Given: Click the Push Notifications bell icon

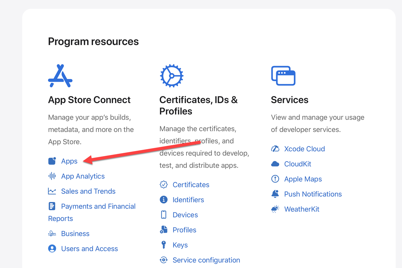Looking at the screenshot, I should pyautogui.click(x=275, y=194).
